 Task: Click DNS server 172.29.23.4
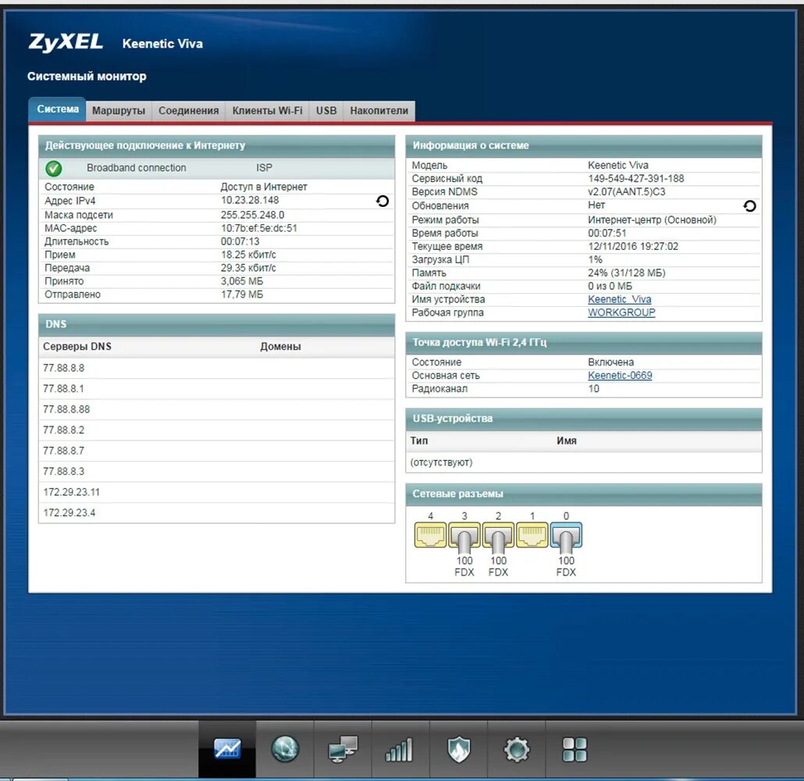69,512
